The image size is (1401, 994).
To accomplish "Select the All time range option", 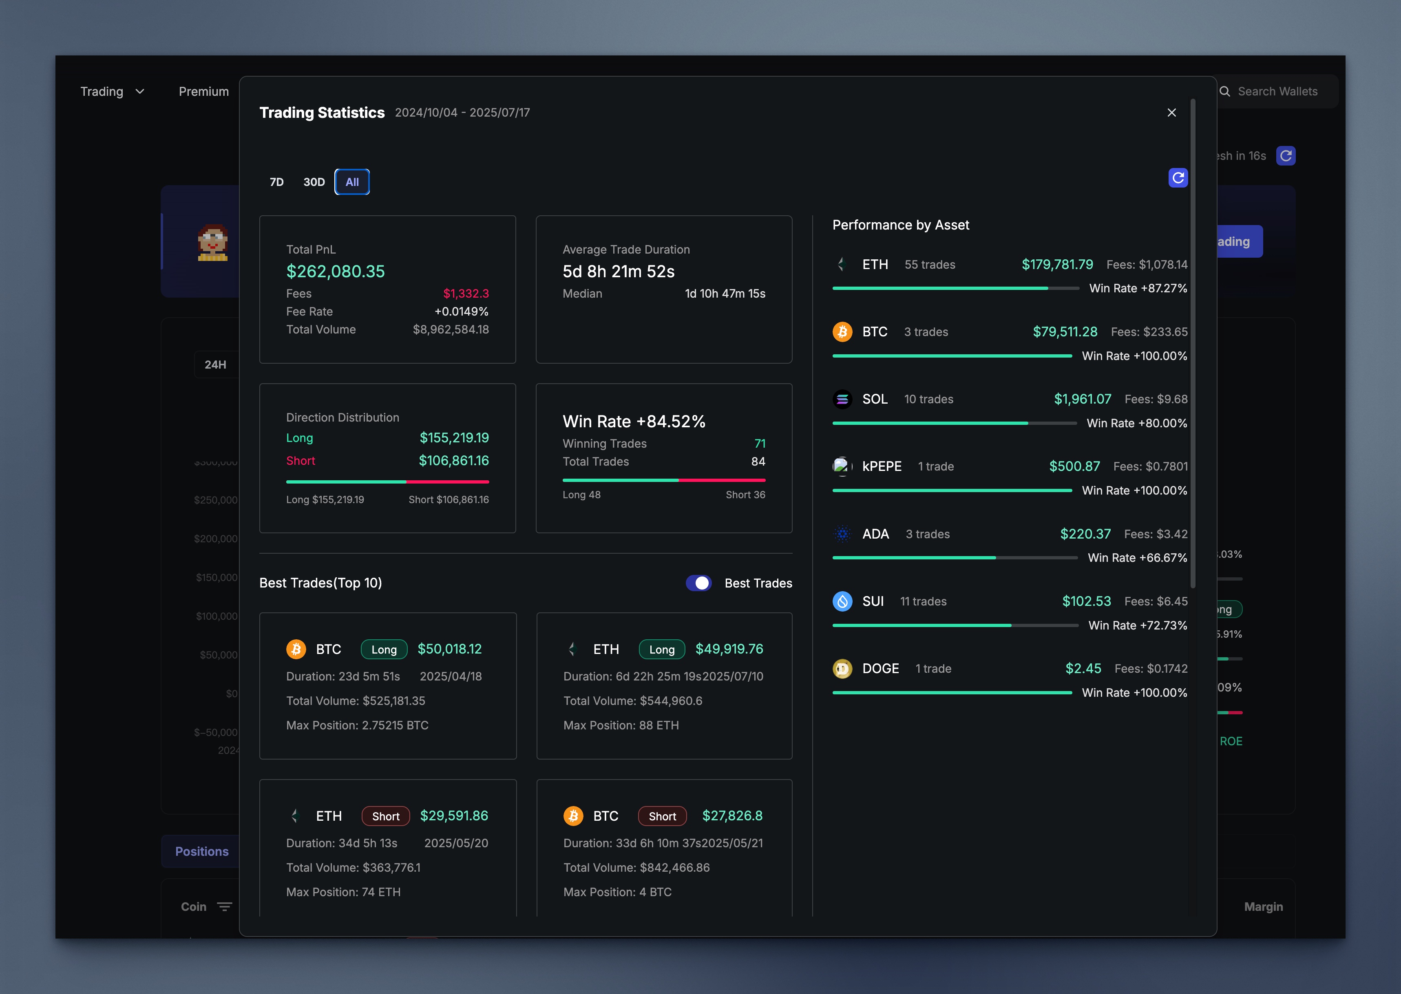I will tap(352, 182).
